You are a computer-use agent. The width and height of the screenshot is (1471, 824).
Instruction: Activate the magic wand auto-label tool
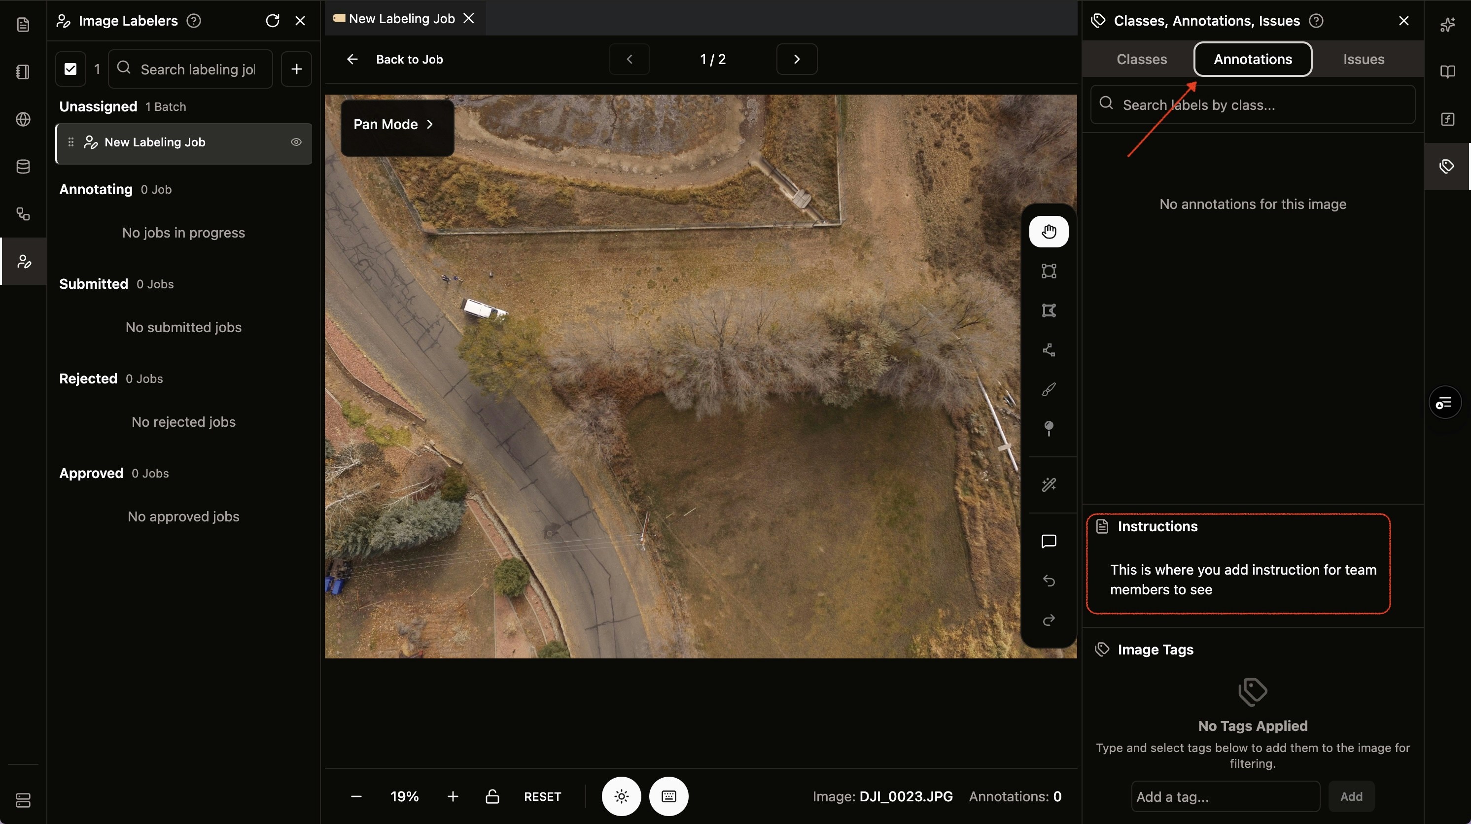[x=1049, y=485]
